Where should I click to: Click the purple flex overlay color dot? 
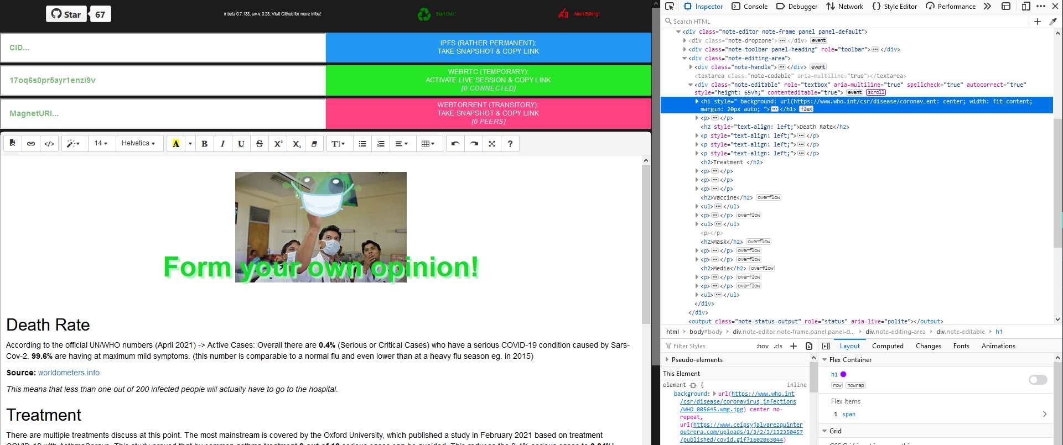843,374
